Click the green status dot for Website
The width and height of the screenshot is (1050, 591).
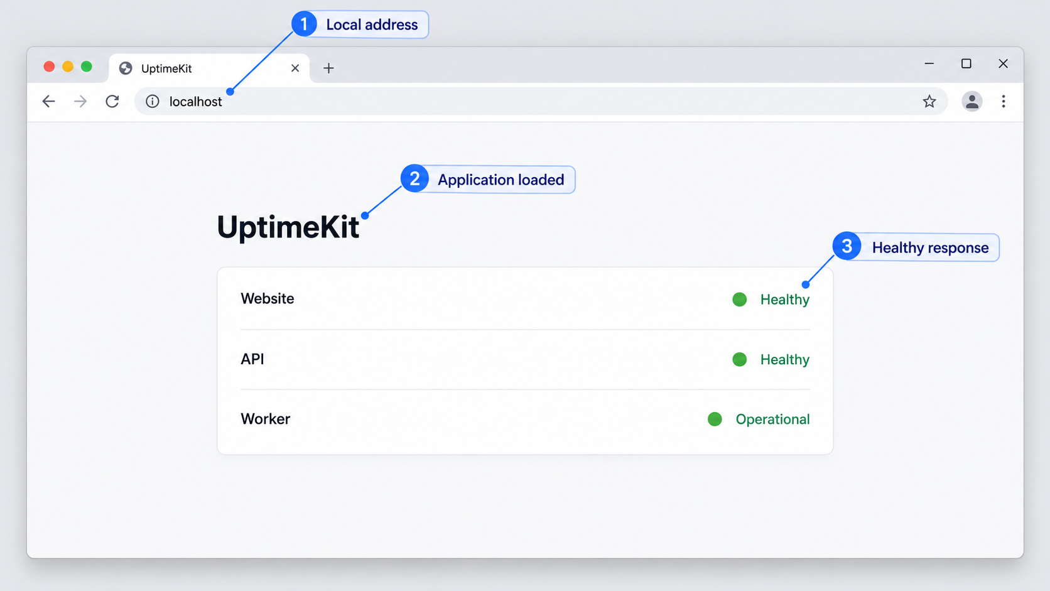(x=740, y=300)
